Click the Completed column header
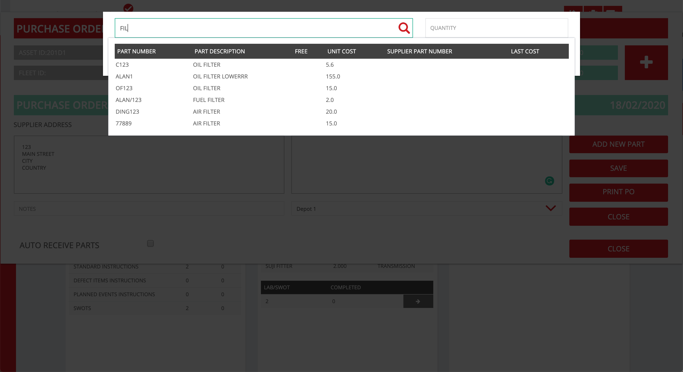Screen dimensions: 683x372 pyautogui.click(x=346, y=287)
